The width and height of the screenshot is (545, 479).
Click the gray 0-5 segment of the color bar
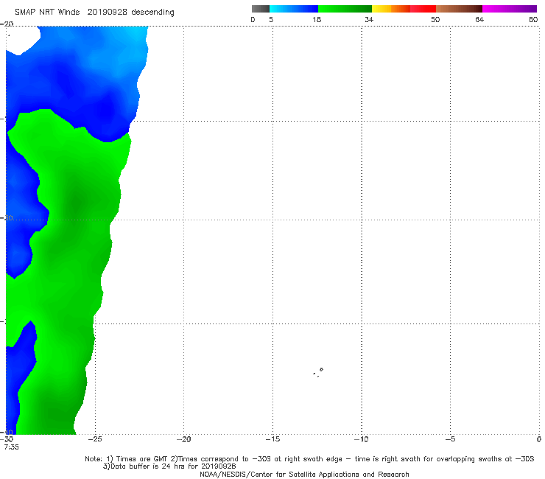point(261,9)
